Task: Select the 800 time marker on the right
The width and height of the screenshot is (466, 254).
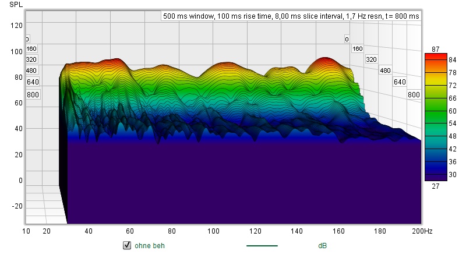Action: [414, 94]
